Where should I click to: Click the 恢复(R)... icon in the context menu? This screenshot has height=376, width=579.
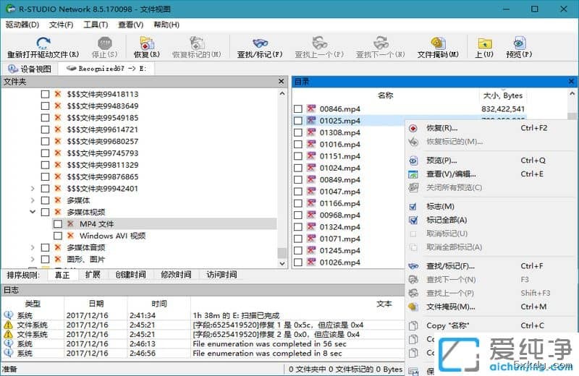coord(413,128)
